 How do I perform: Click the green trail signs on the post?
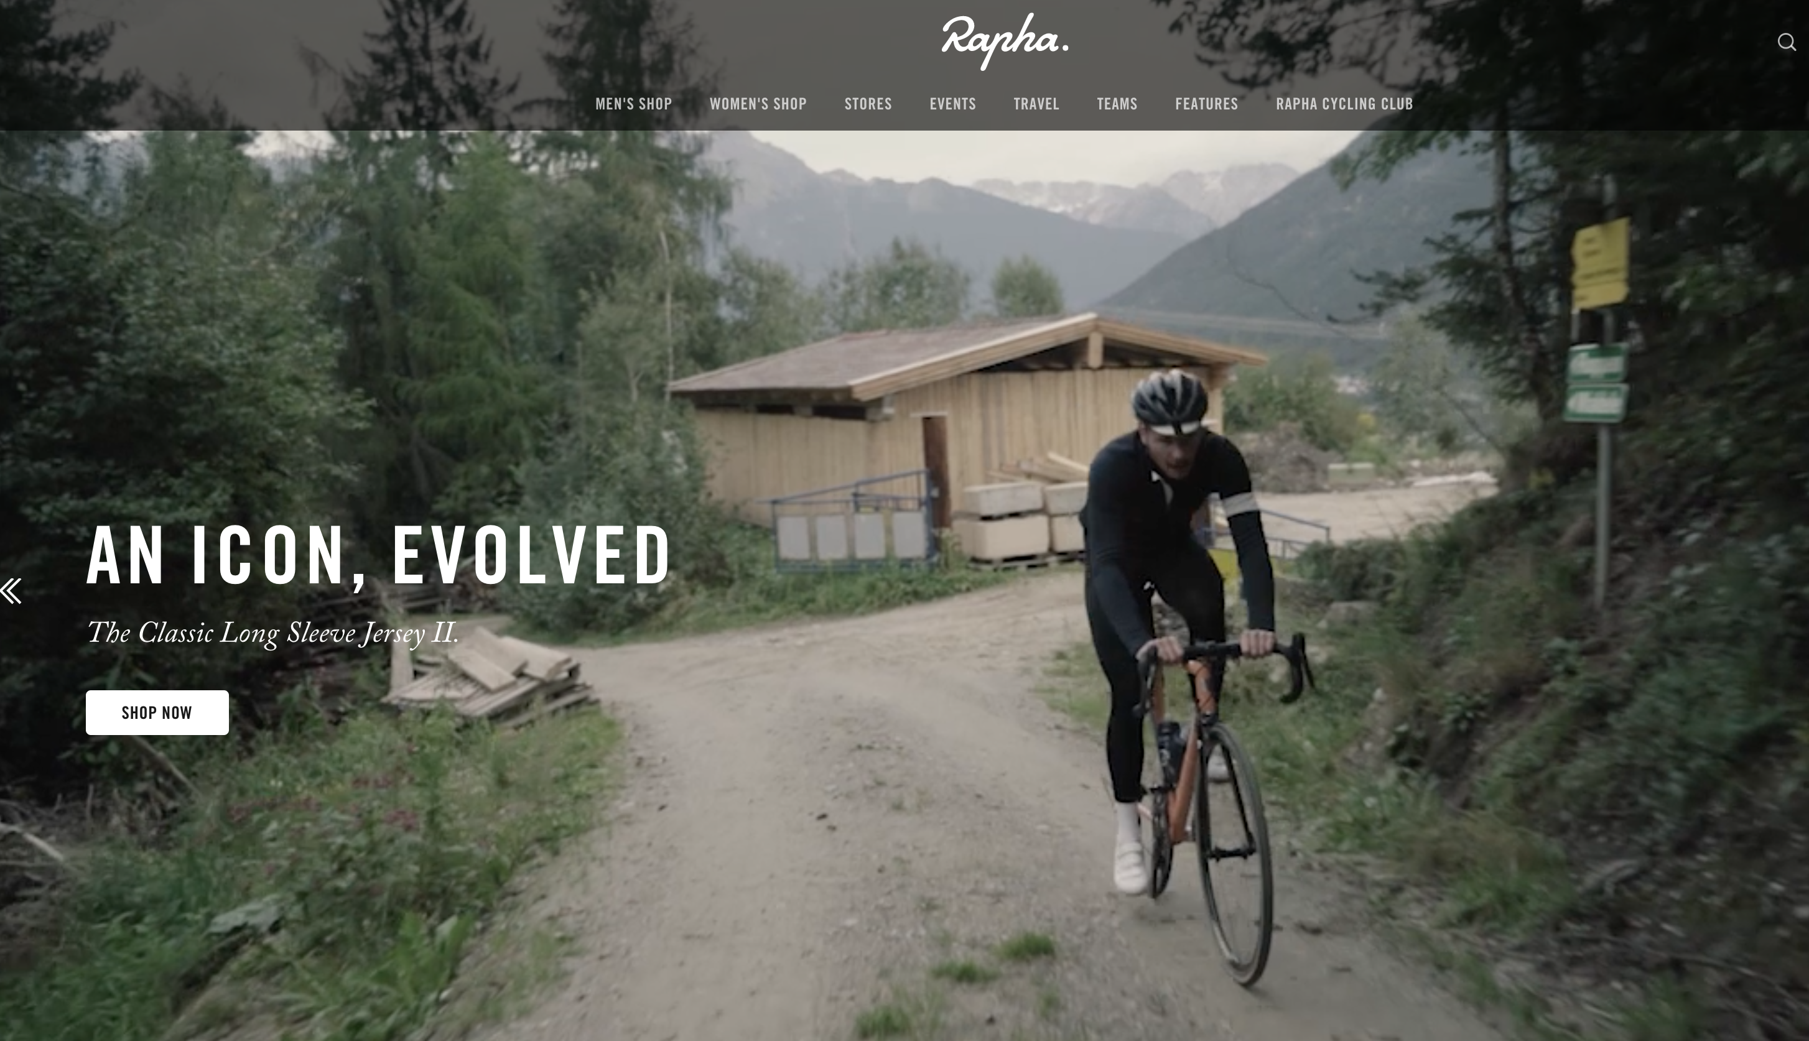[x=1596, y=382]
